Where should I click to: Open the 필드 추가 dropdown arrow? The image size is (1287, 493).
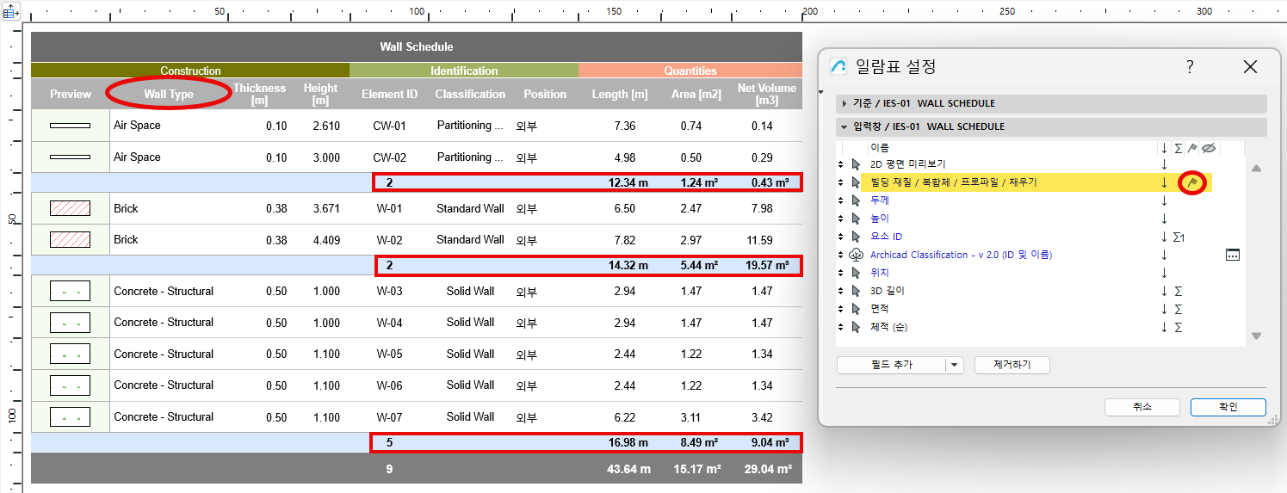tap(953, 365)
